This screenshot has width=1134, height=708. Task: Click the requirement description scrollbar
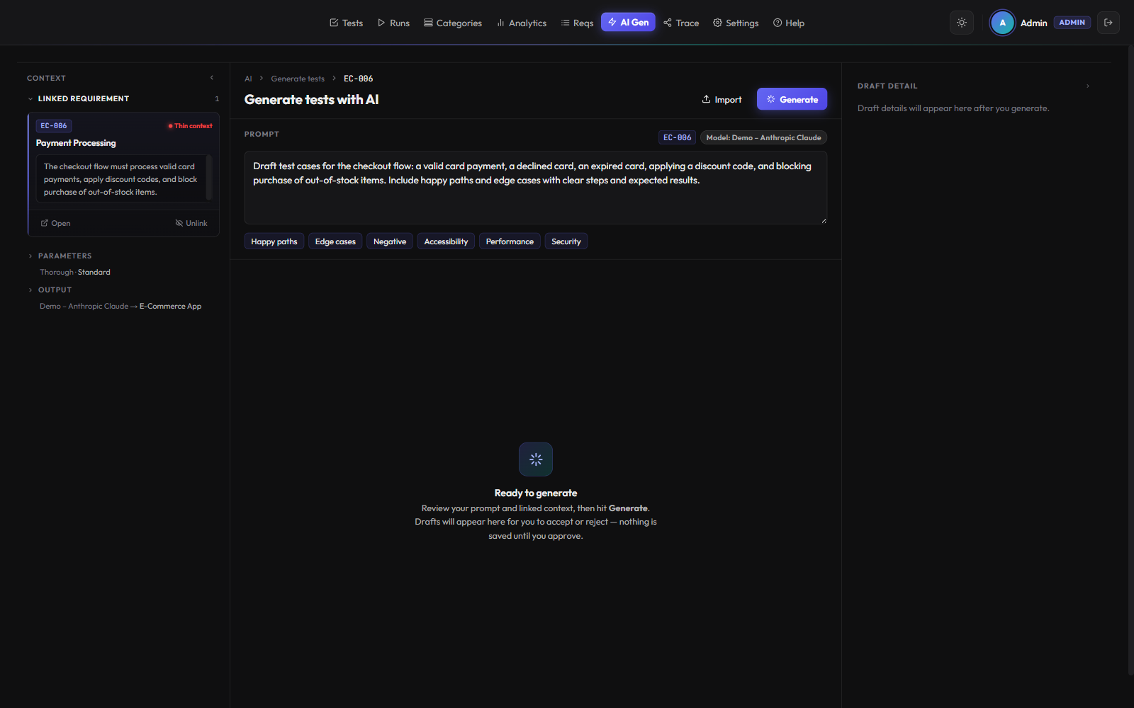[209, 178]
